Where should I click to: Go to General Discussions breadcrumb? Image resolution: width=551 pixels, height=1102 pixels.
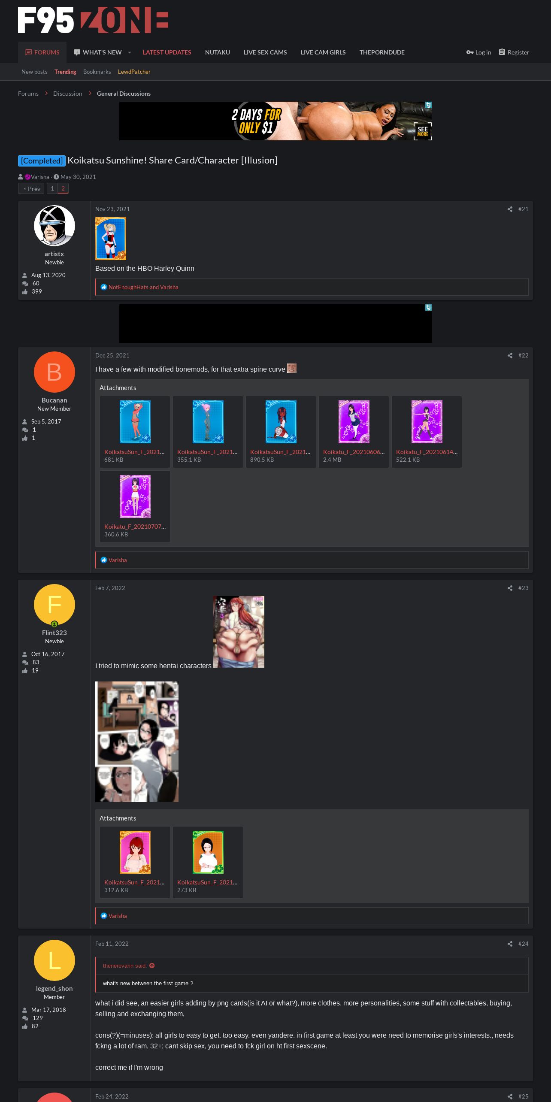pos(124,94)
